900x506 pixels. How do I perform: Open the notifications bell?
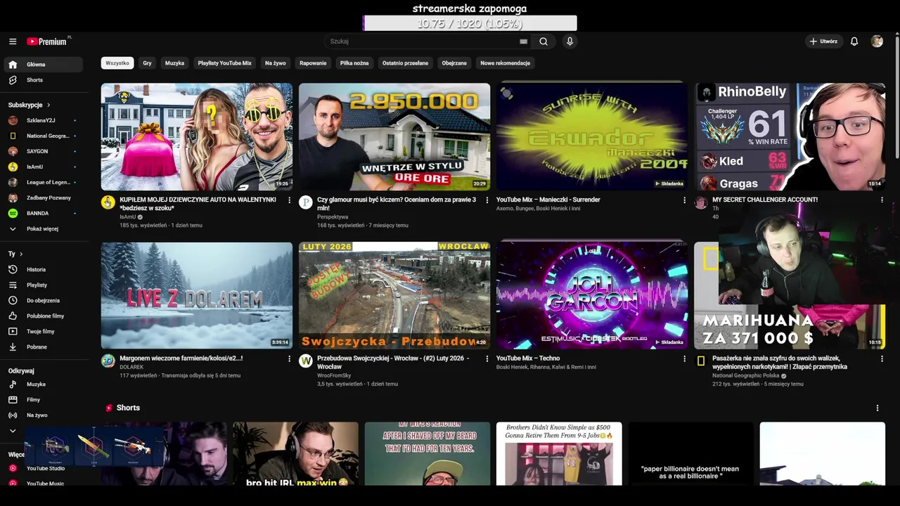coord(854,41)
